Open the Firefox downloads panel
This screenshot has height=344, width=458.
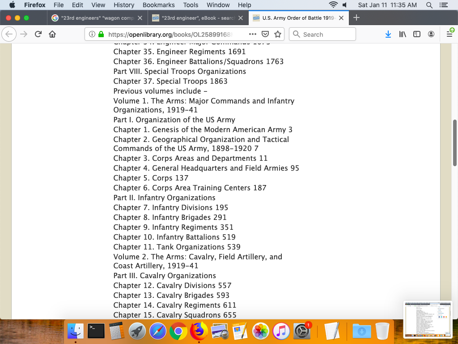[388, 34]
